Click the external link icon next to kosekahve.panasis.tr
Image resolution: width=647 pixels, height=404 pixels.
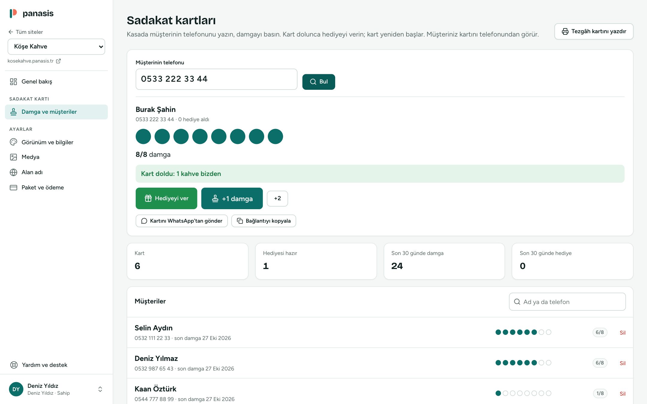click(x=58, y=61)
